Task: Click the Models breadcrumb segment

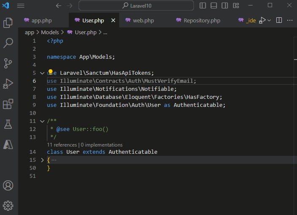Action: click(x=50, y=33)
